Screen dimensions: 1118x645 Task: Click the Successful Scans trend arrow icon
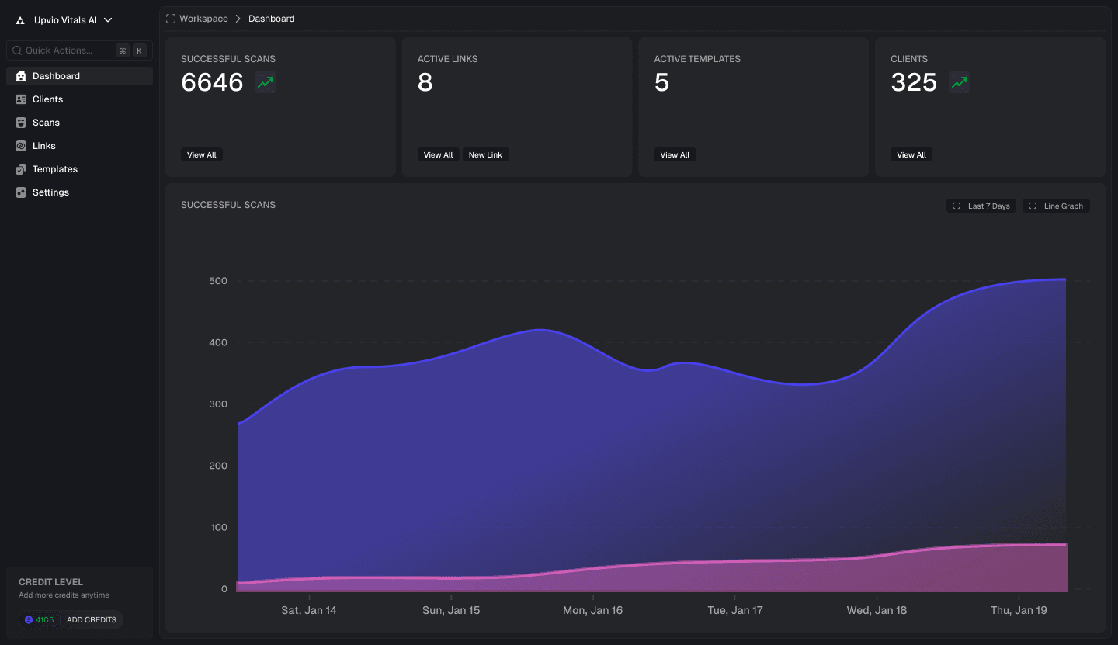pos(266,82)
